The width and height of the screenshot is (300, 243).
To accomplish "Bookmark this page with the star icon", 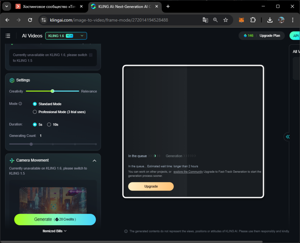I will point(226,20).
